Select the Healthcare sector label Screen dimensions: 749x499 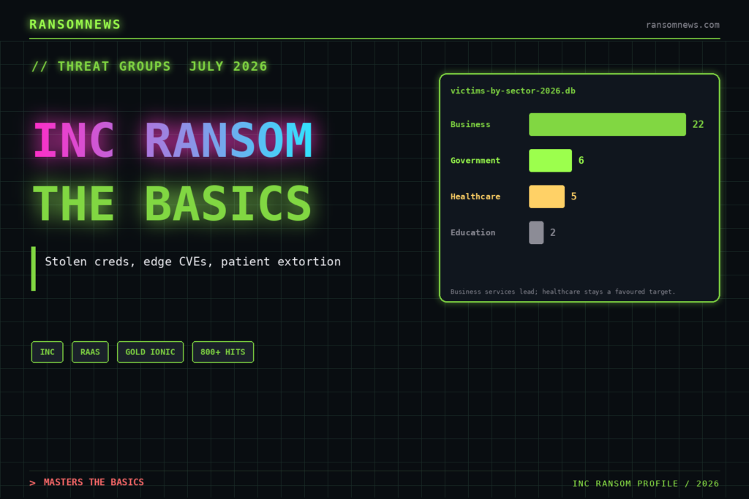click(x=475, y=197)
